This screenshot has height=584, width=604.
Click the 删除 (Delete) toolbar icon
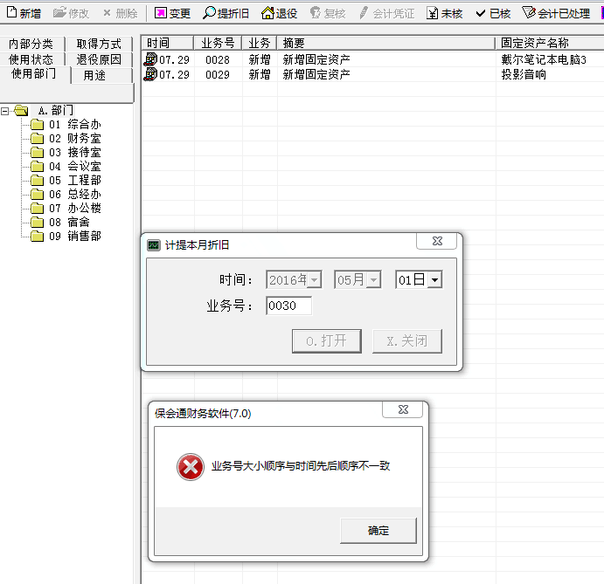click(108, 13)
